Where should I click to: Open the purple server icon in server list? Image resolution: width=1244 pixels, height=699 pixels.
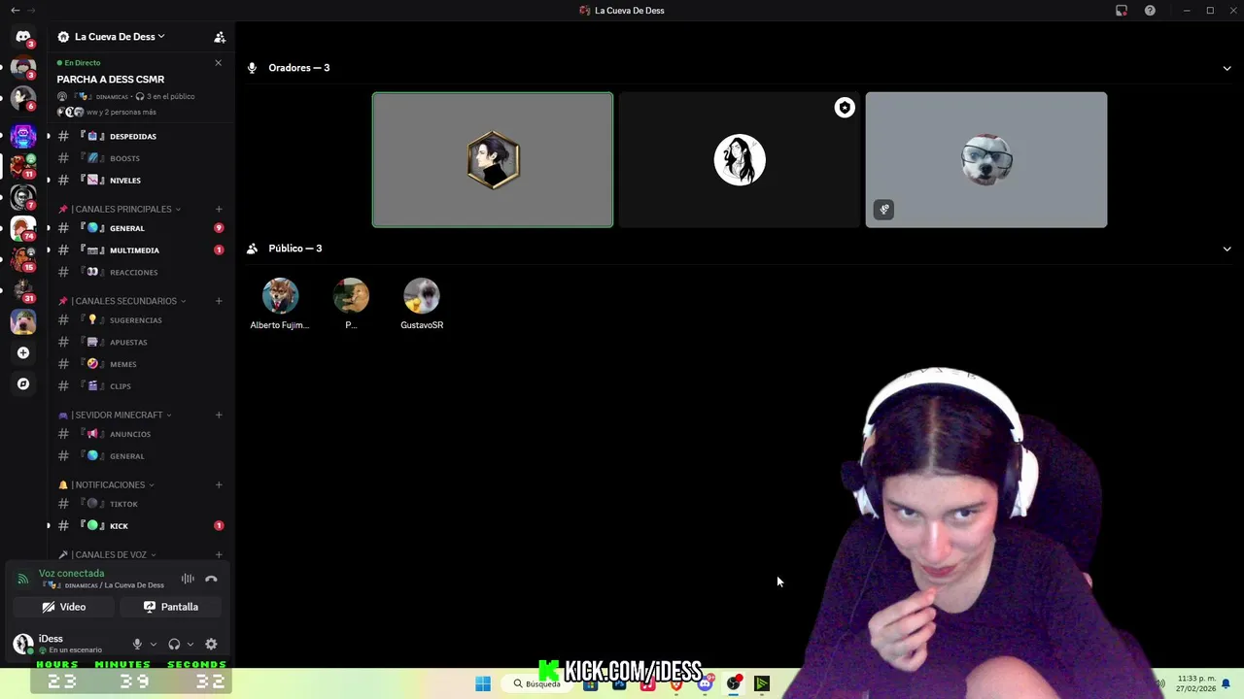[x=23, y=136]
